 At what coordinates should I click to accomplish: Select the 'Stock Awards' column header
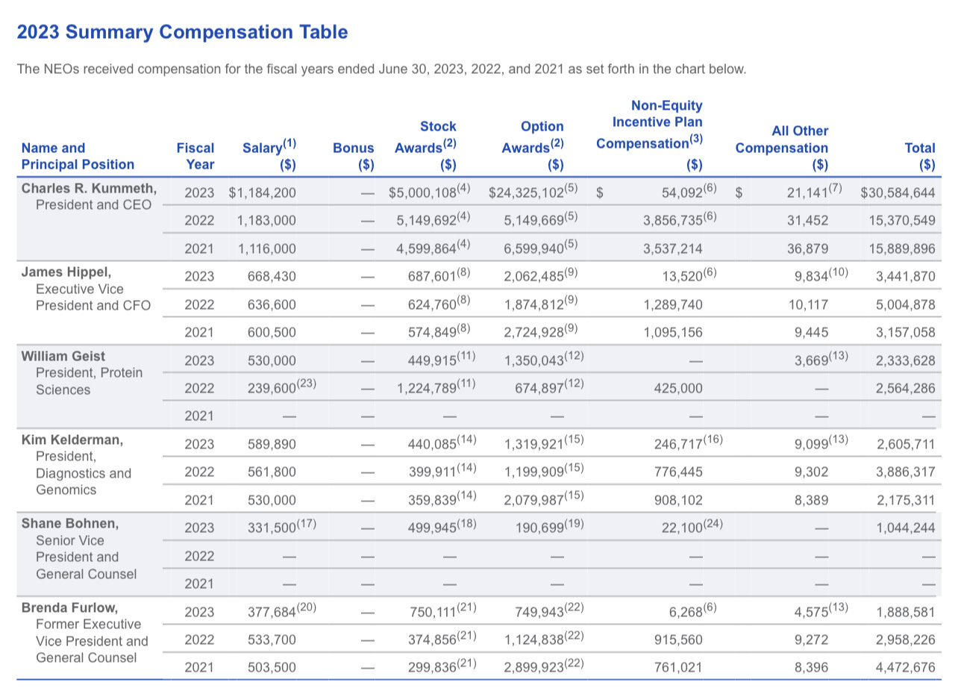(425, 145)
